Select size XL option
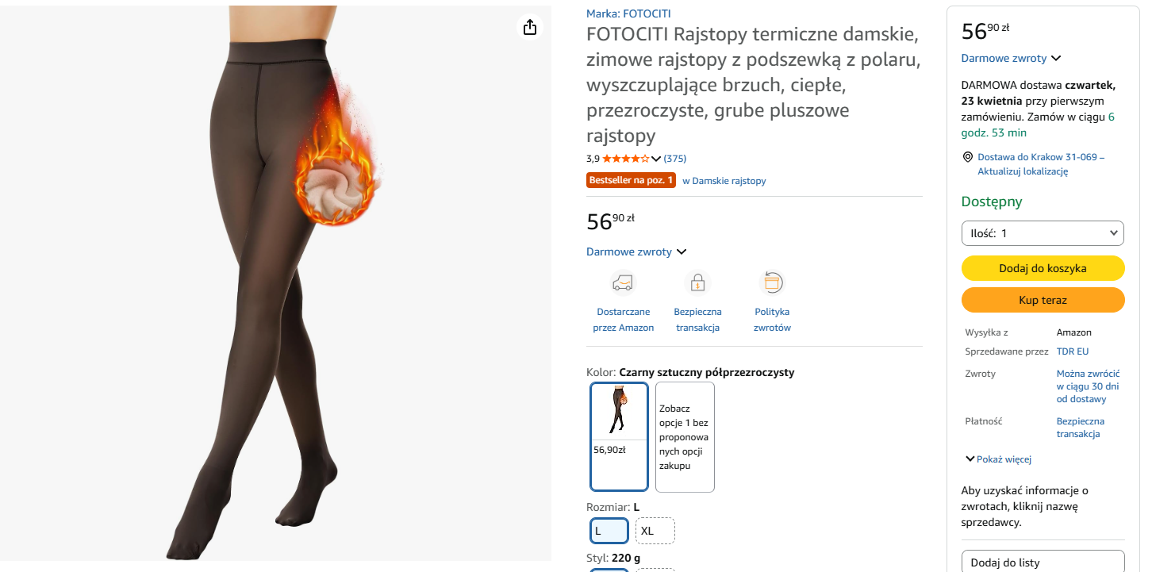1152x572 pixels. coord(655,531)
